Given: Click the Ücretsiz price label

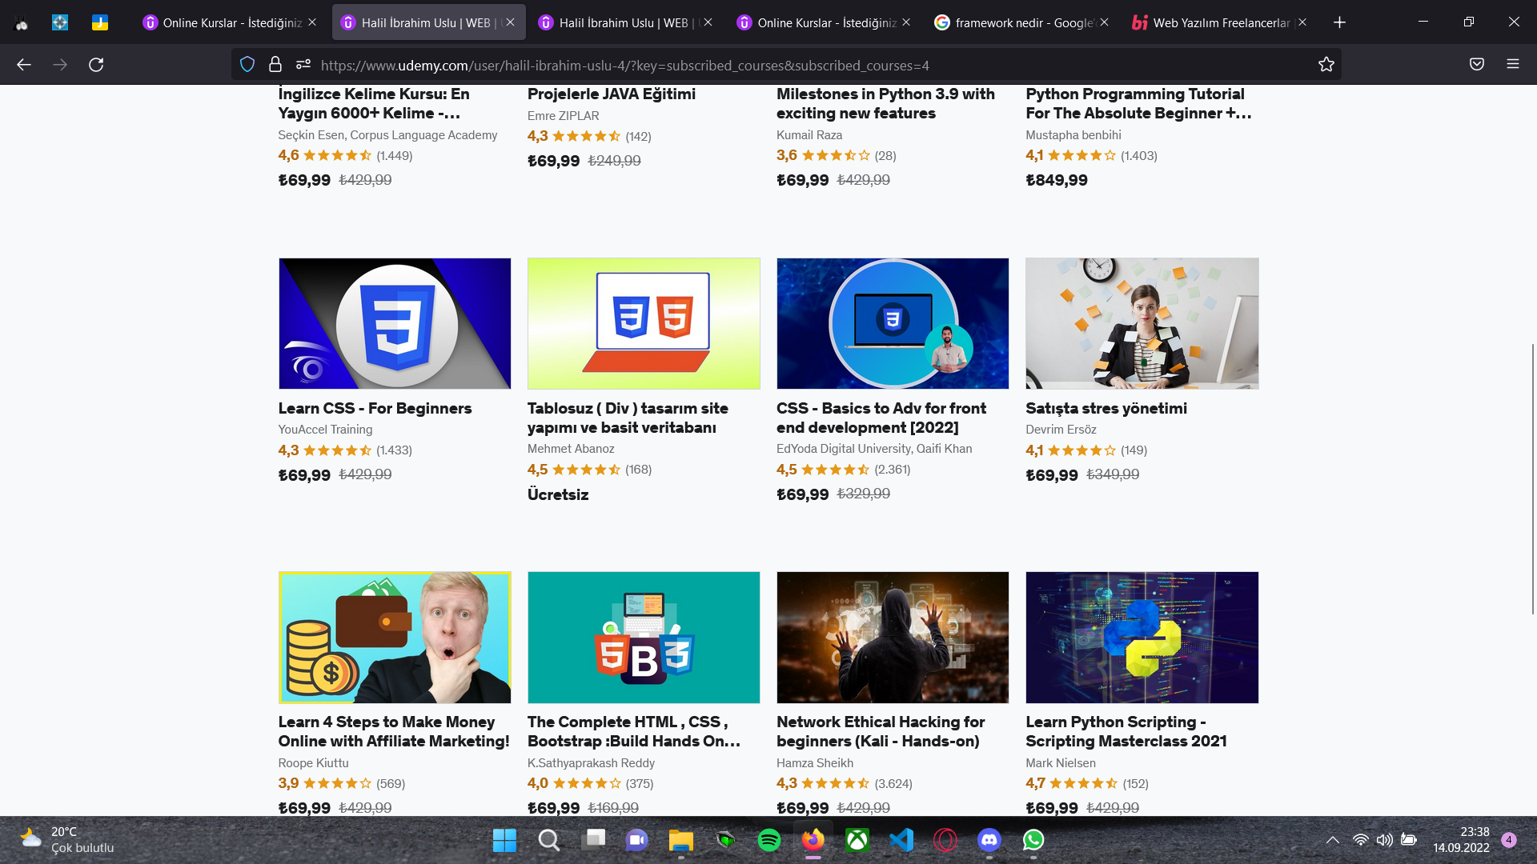Looking at the screenshot, I should point(558,494).
